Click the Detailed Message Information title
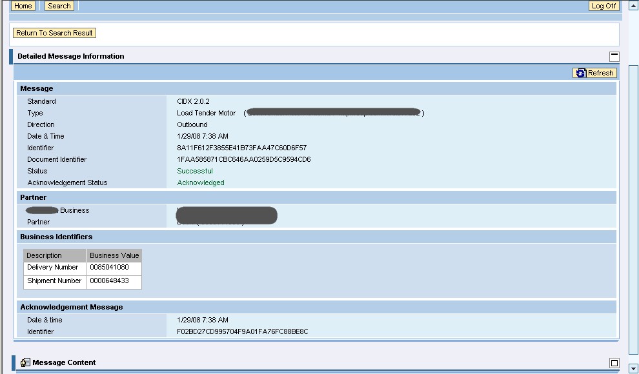Image resolution: width=639 pixels, height=374 pixels. pos(70,56)
